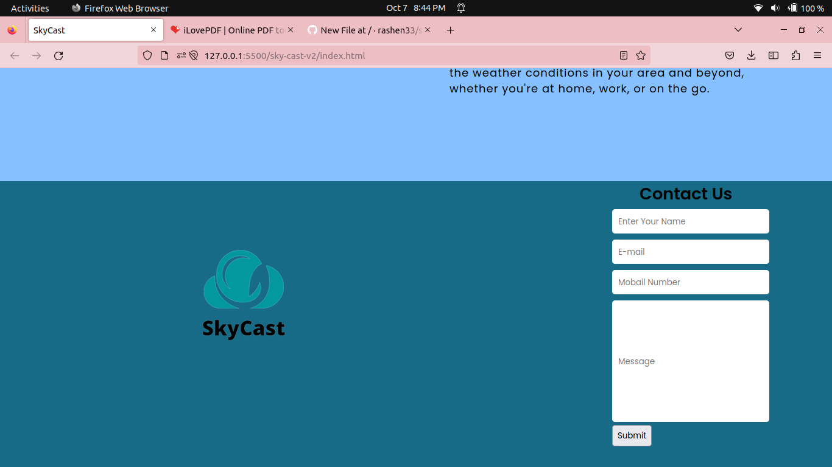Switch to the iLovePDF tab
832x467 pixels.
click(228, 29)
